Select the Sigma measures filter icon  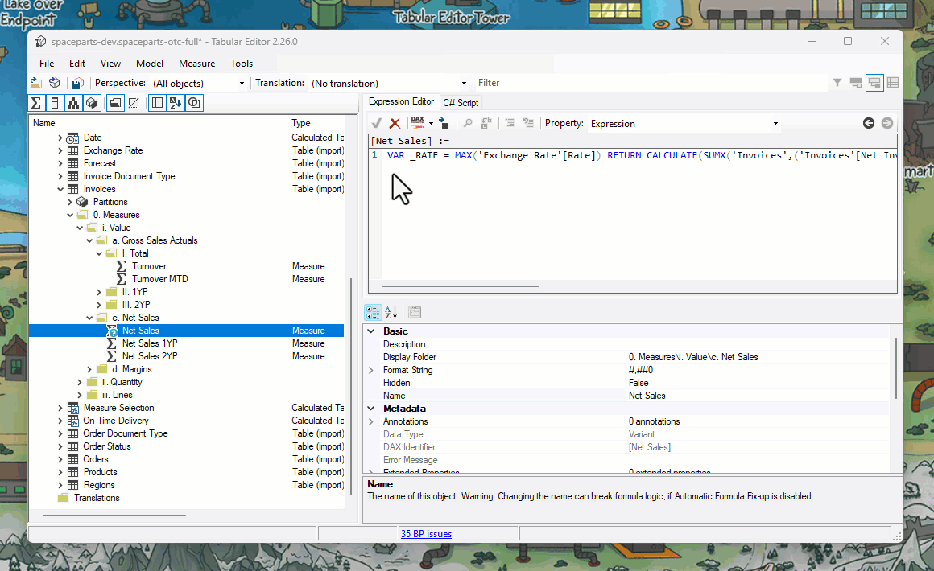(35, 102)
